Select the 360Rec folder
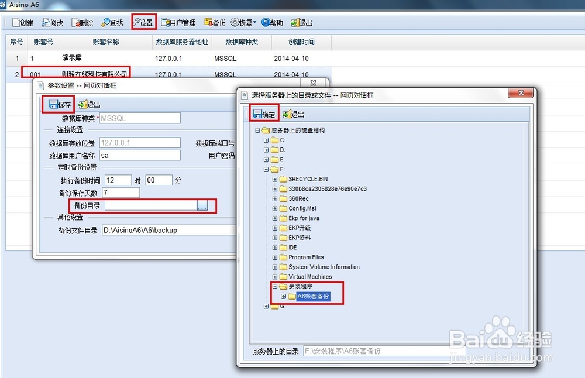 pyautogui.click(x=298, y=198)
